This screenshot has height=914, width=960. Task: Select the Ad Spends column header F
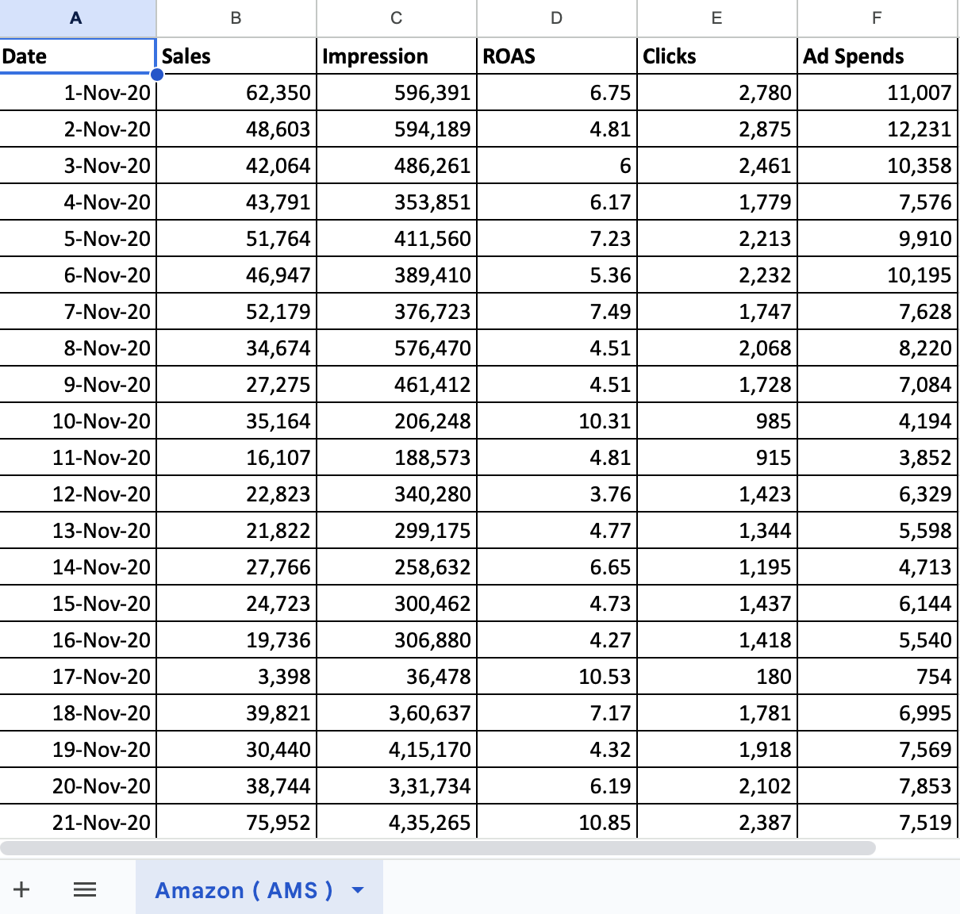(x=877, y=17)
